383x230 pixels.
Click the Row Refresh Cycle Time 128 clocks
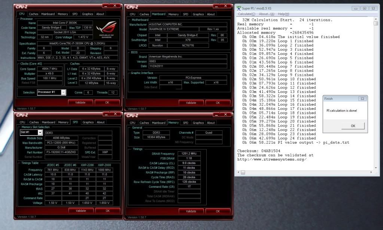pyautogui.click(x=189, y=182)
